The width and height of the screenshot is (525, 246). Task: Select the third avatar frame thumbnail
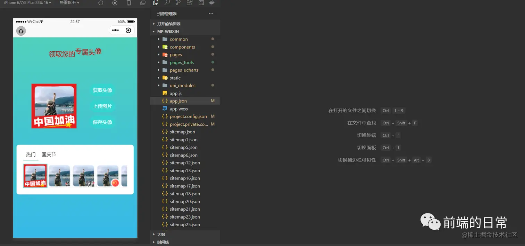coord(83,176)
